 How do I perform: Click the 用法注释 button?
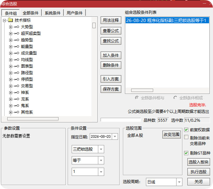[111, 20]
